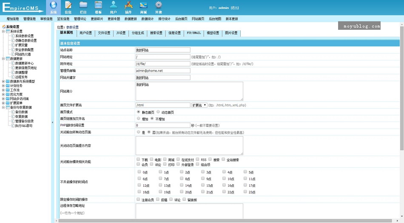The height and width of the screenshot is (223, 404).
Task: Switch to the 用户设置 tab
Action: click(x=86, y=33)
